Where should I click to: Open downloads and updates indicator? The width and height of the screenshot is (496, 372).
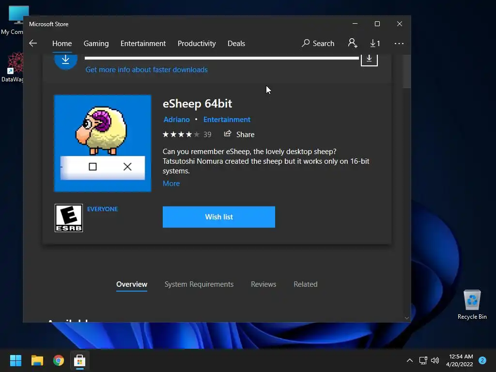[x=375, y=43]
